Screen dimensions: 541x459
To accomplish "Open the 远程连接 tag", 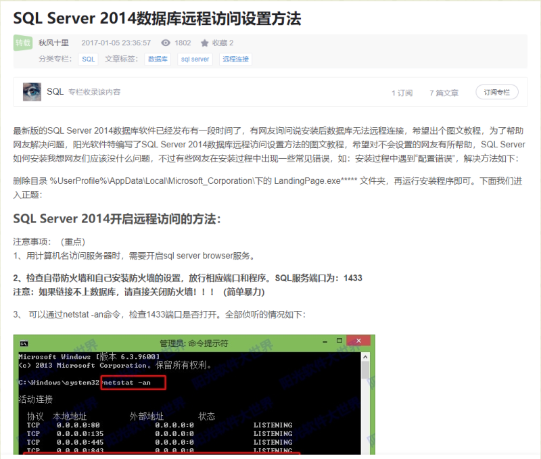I will (x=235, y=59).
